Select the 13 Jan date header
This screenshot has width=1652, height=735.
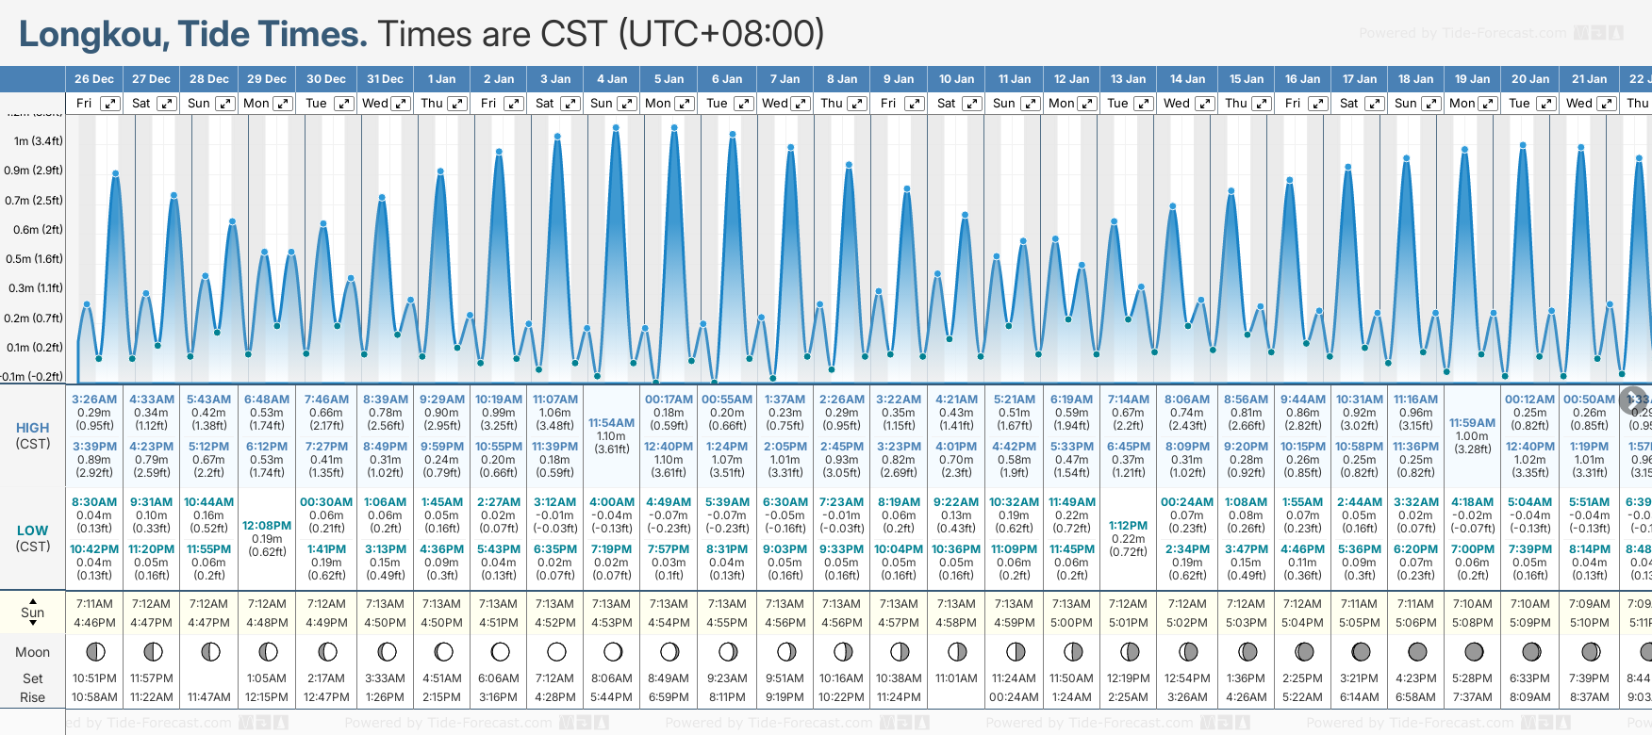(1128, 79)
